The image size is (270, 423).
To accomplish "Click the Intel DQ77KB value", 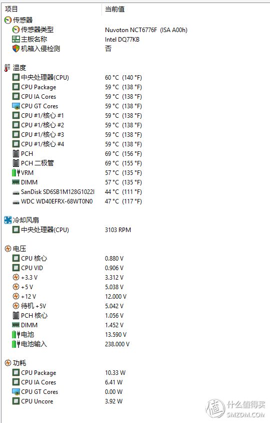I will pos(122,40).
